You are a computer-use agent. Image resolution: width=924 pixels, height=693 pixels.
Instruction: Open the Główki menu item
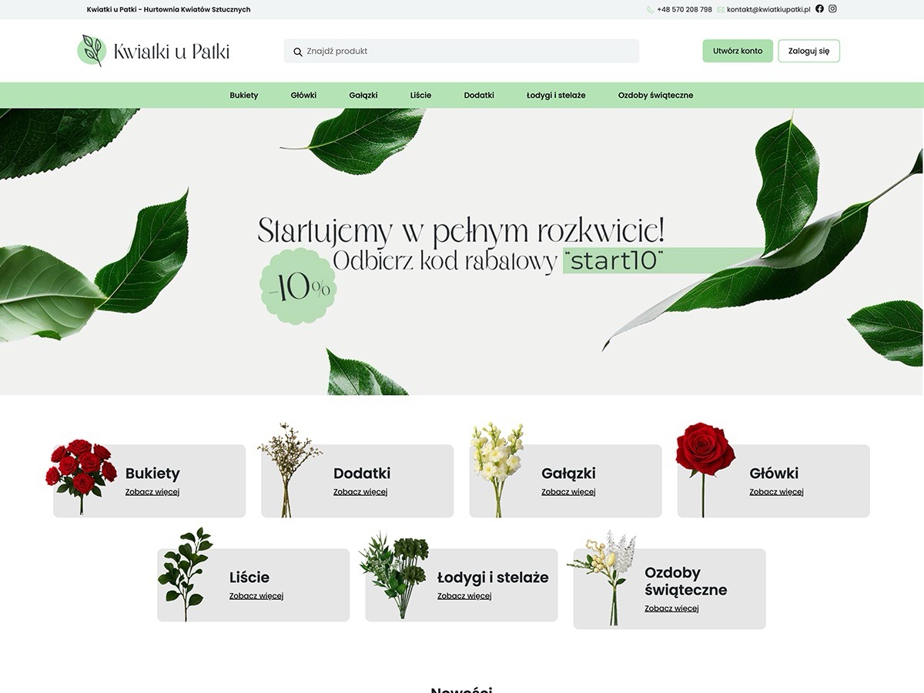[303, 95]
